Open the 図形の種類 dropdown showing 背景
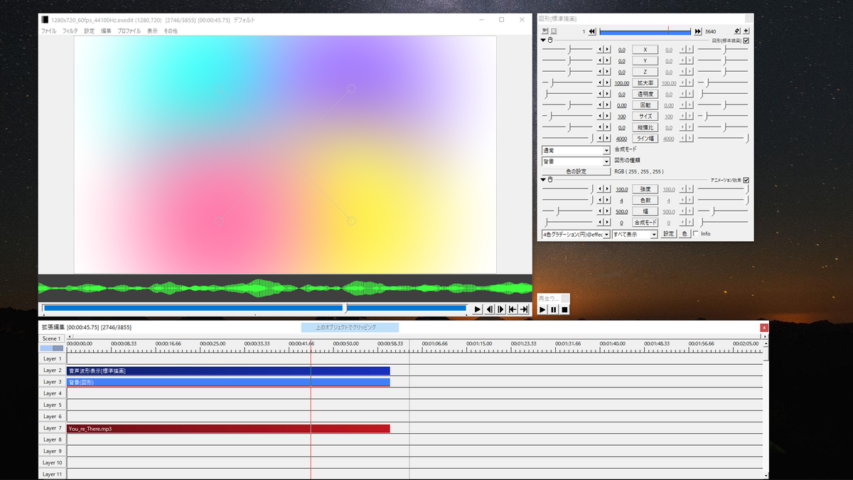 coord(575,161)
